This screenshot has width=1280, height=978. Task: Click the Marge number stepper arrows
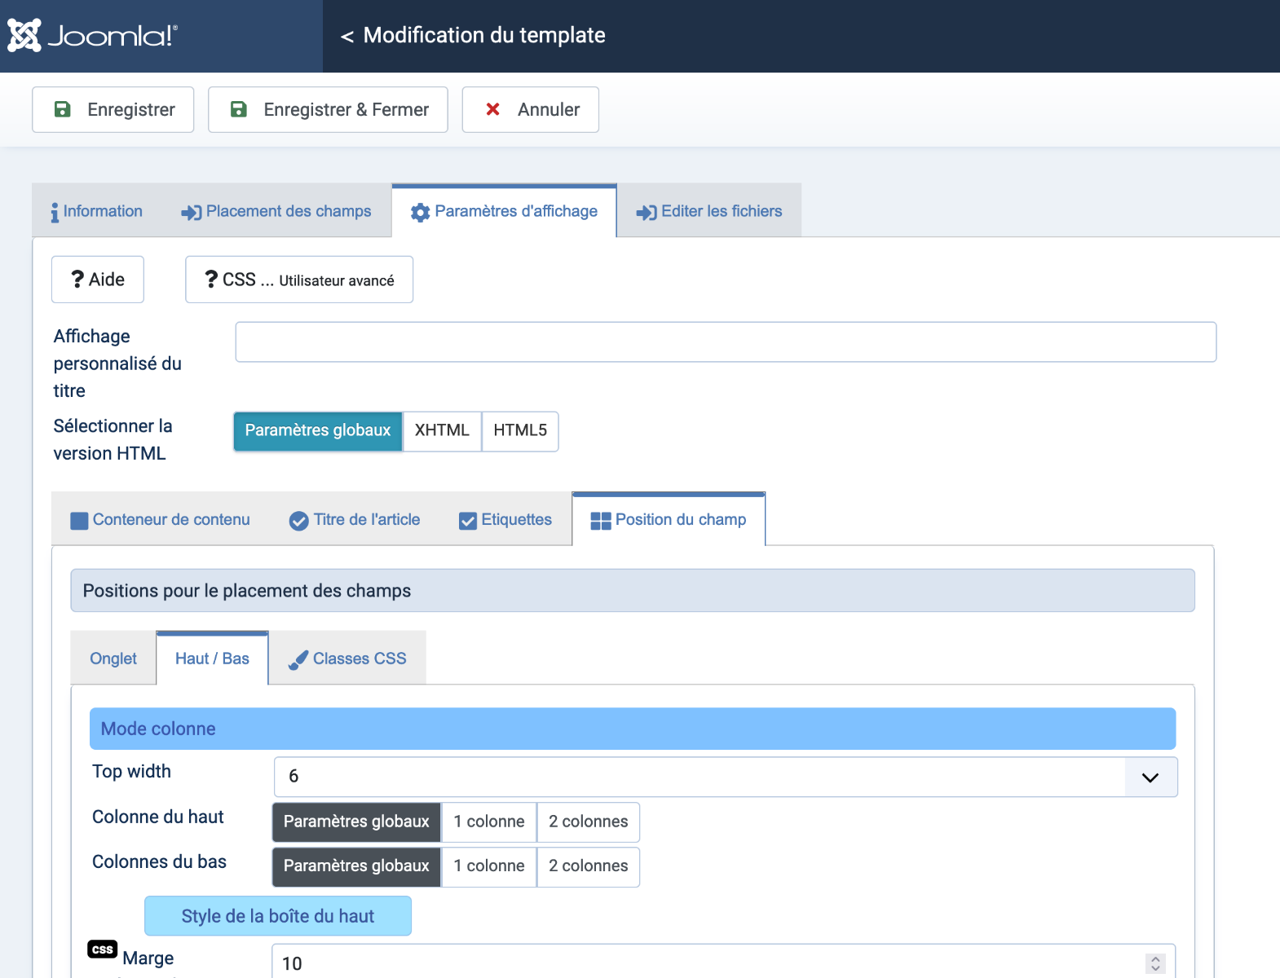(x=1155, y=963)
